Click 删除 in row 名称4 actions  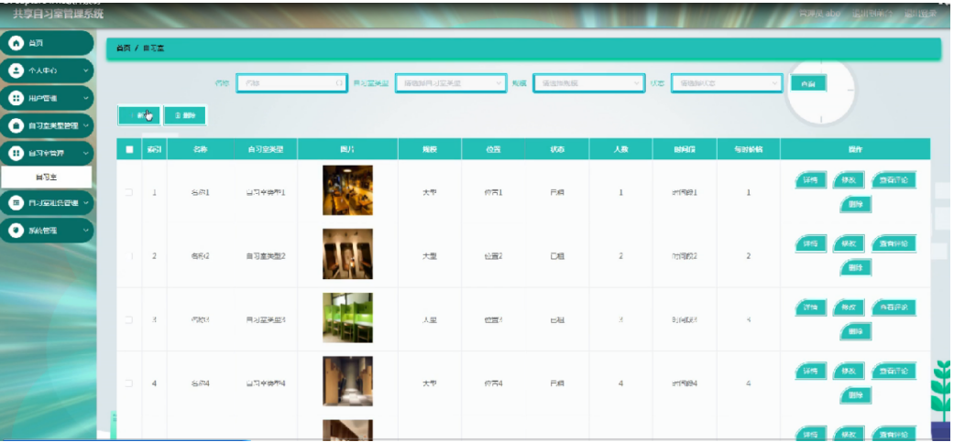(x=855, y=395)
